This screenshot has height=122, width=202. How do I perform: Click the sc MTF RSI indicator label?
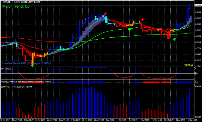coord(17,87)
